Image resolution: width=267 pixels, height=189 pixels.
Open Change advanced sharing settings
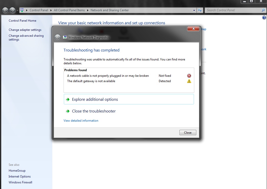(x=26, y=37)
